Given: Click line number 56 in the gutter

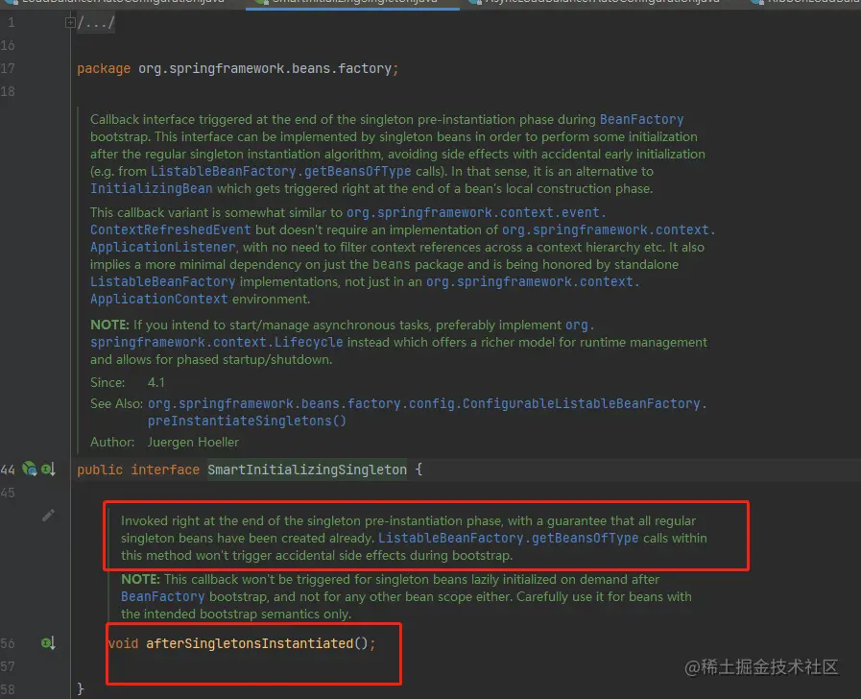Looking at the screenshot, I should tap(8, 643).
